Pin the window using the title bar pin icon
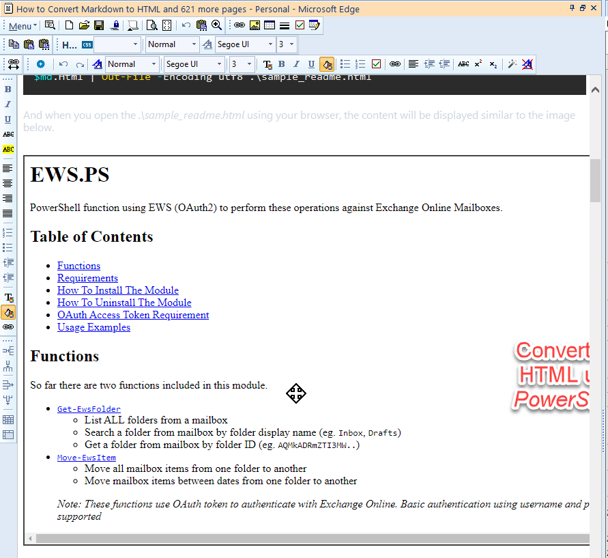608x558 pixels. tap(572, 8)
